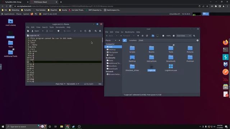Image resolution: width=230 pixels, height=129 pixels.
Task: Go up to parent folder
Action: (138, 36)
